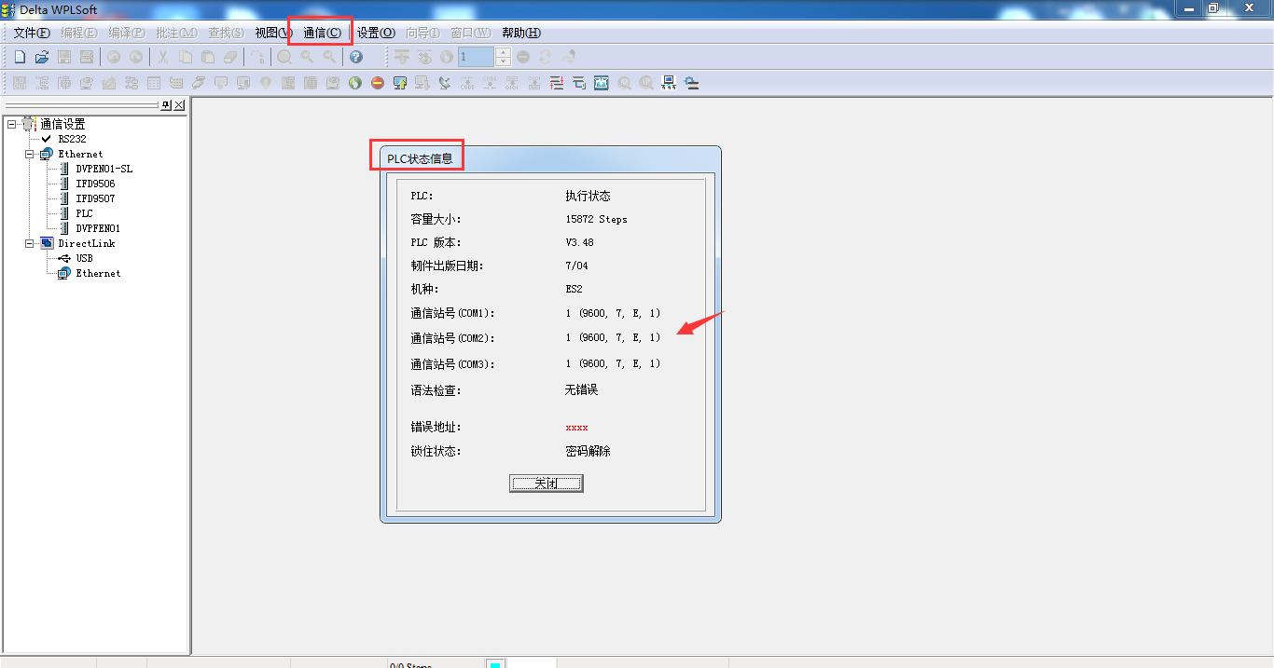Click the green globe icon in the toolbar

pos(355,83)
